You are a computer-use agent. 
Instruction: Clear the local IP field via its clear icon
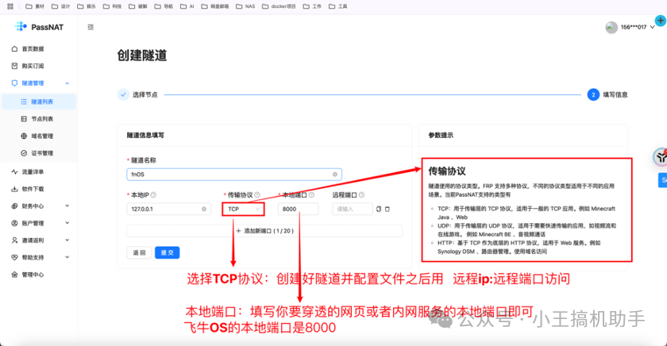click(x=204, y=209)
